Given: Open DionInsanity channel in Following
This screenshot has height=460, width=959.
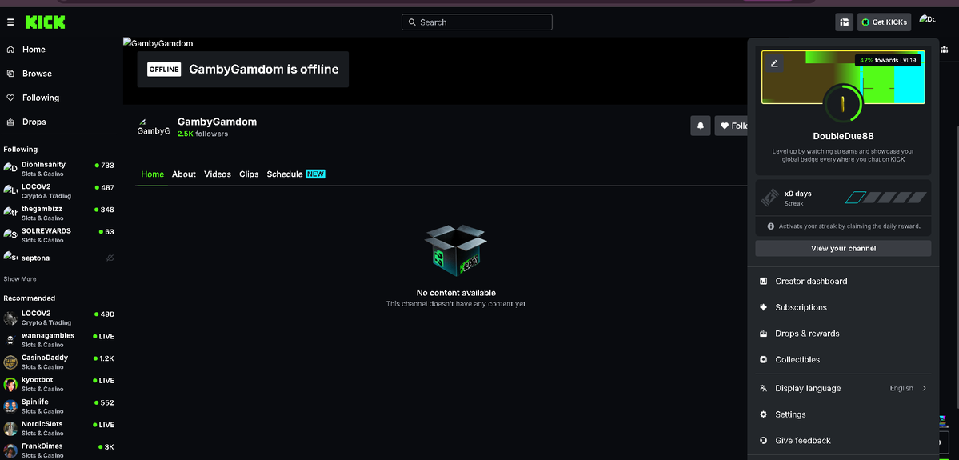Looking at the screenshot, I should (x=58, y=169).
